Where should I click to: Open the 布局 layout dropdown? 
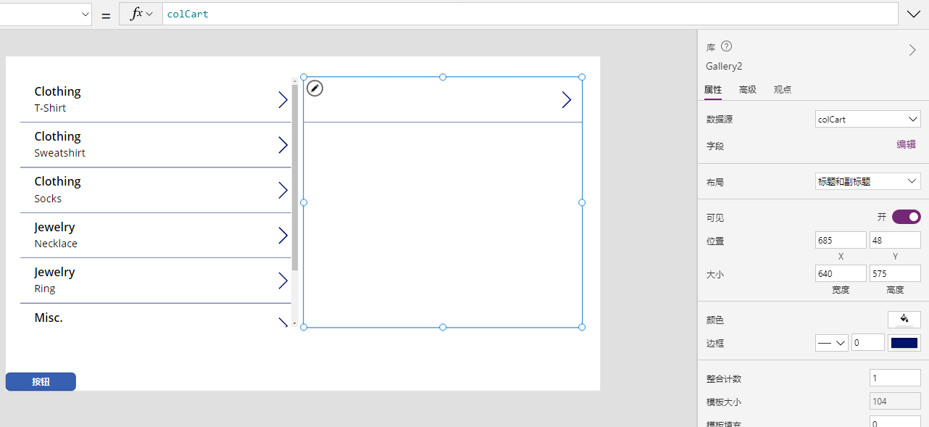[x=868, y=181]
